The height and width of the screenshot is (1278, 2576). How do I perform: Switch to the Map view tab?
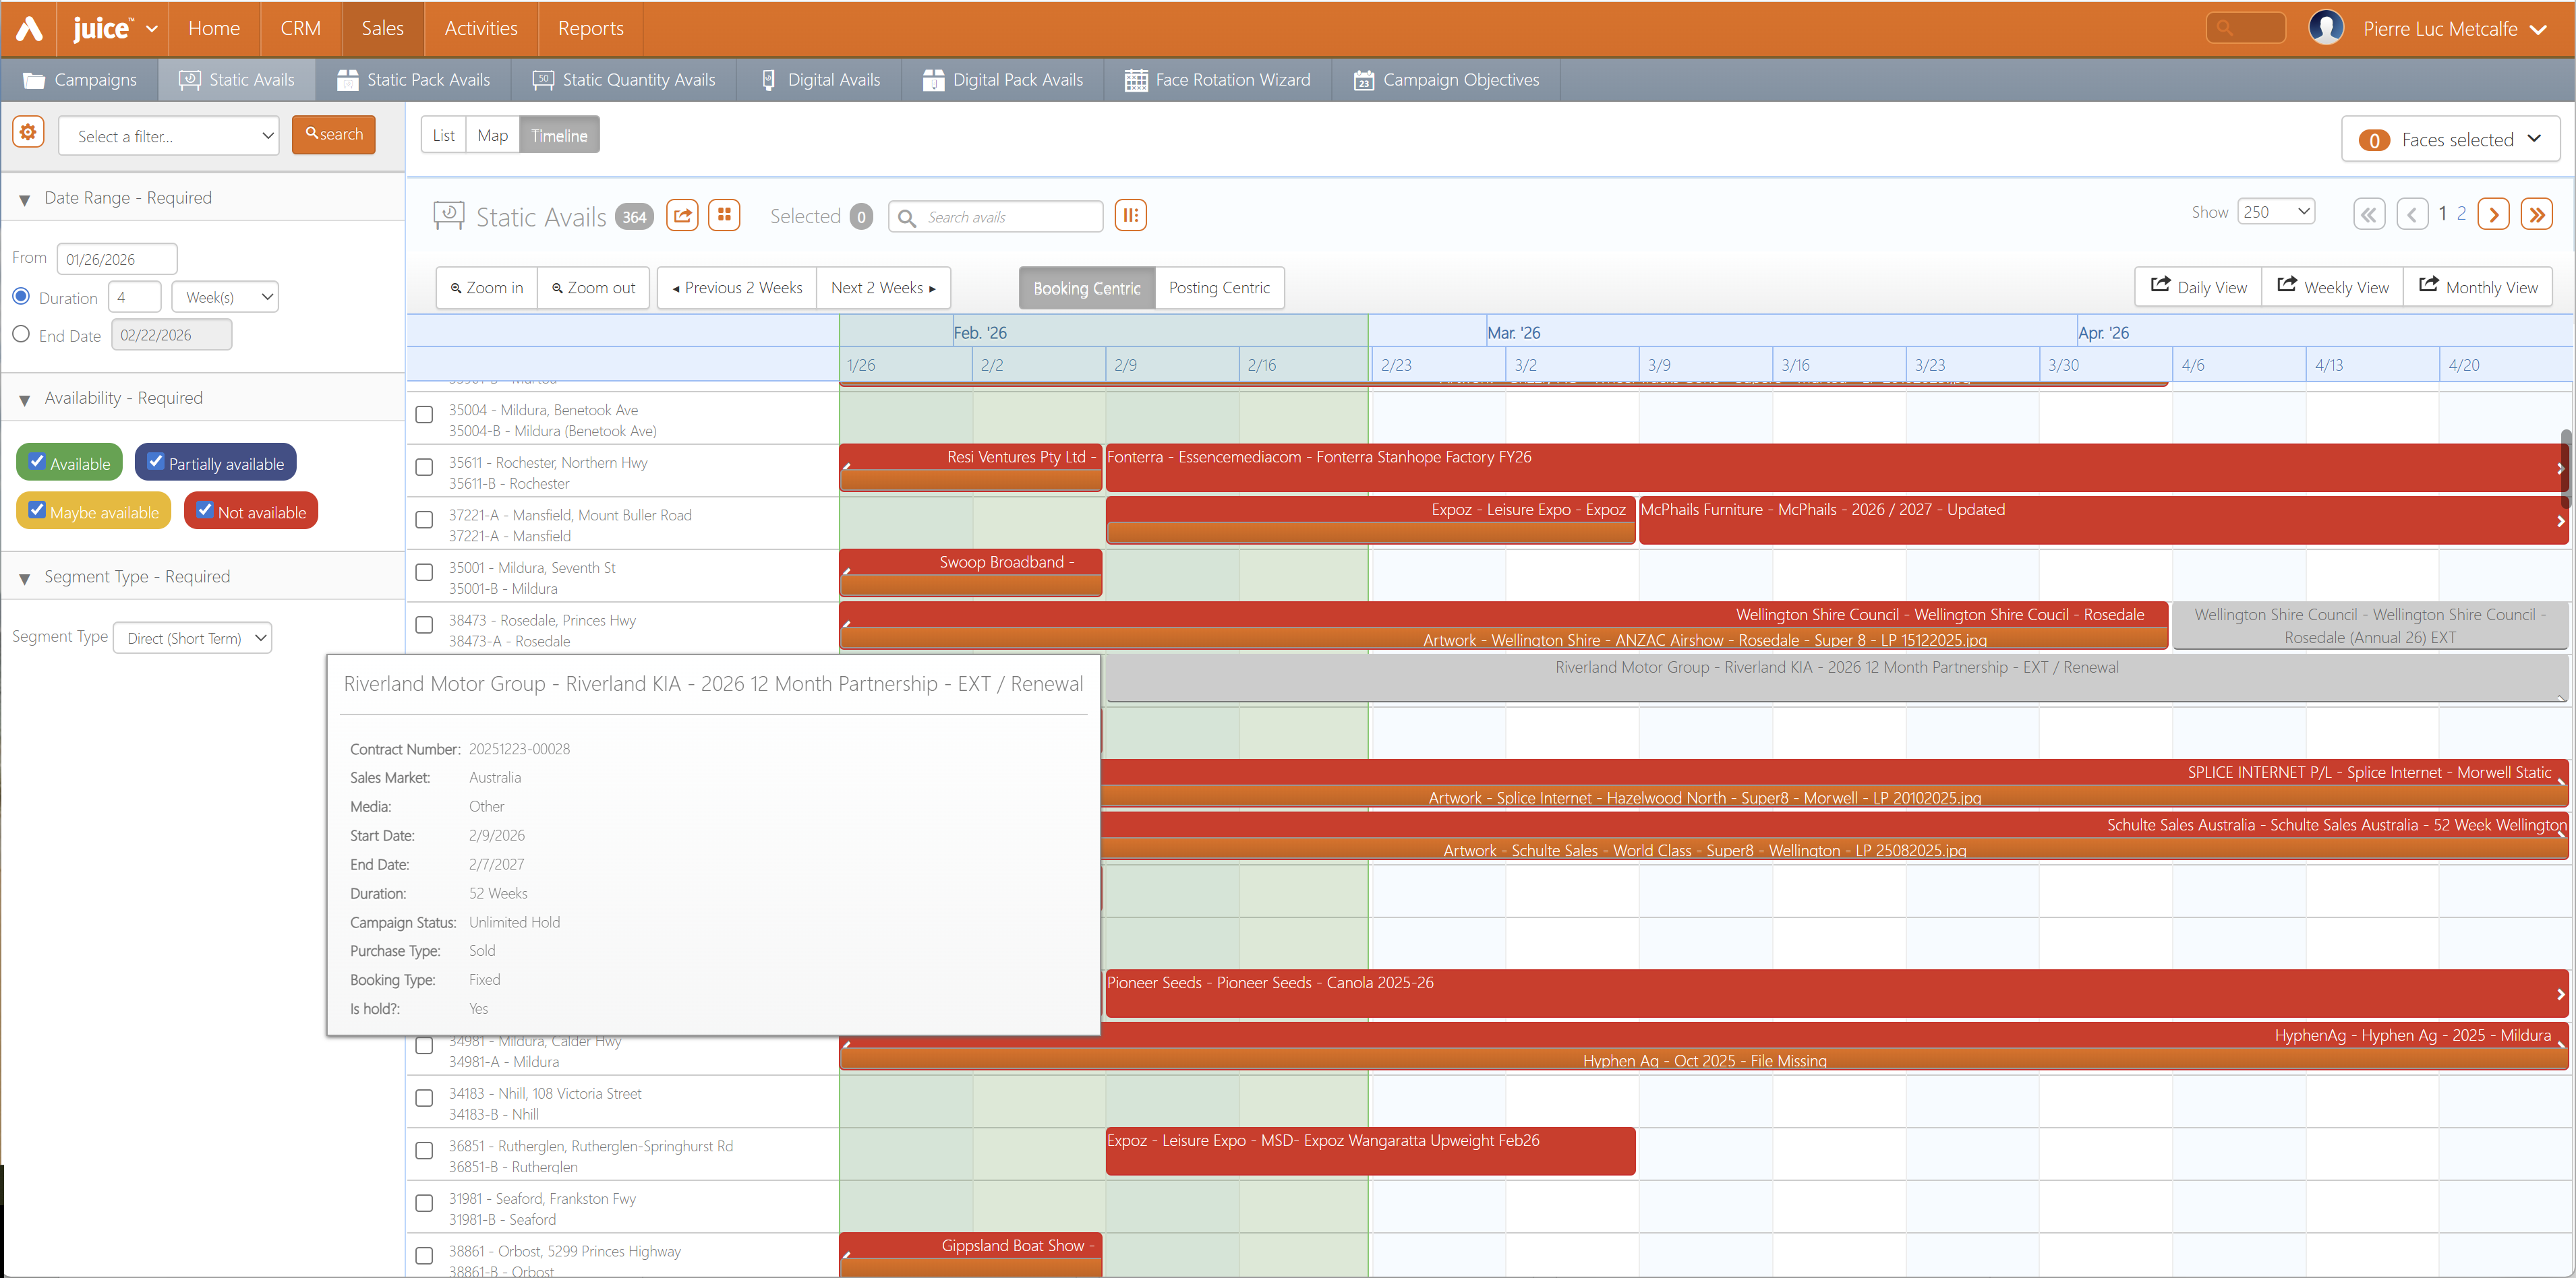point(492,135)
